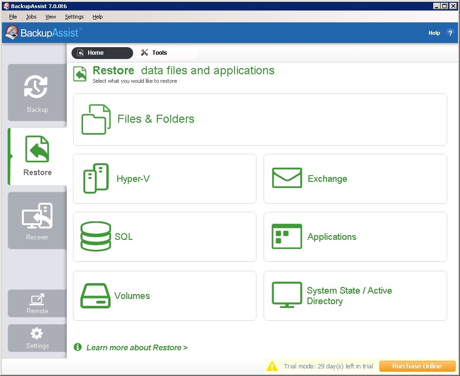Select the Recover sidebar icon
Screen dimensions: 460x376
tap(37, 216)
